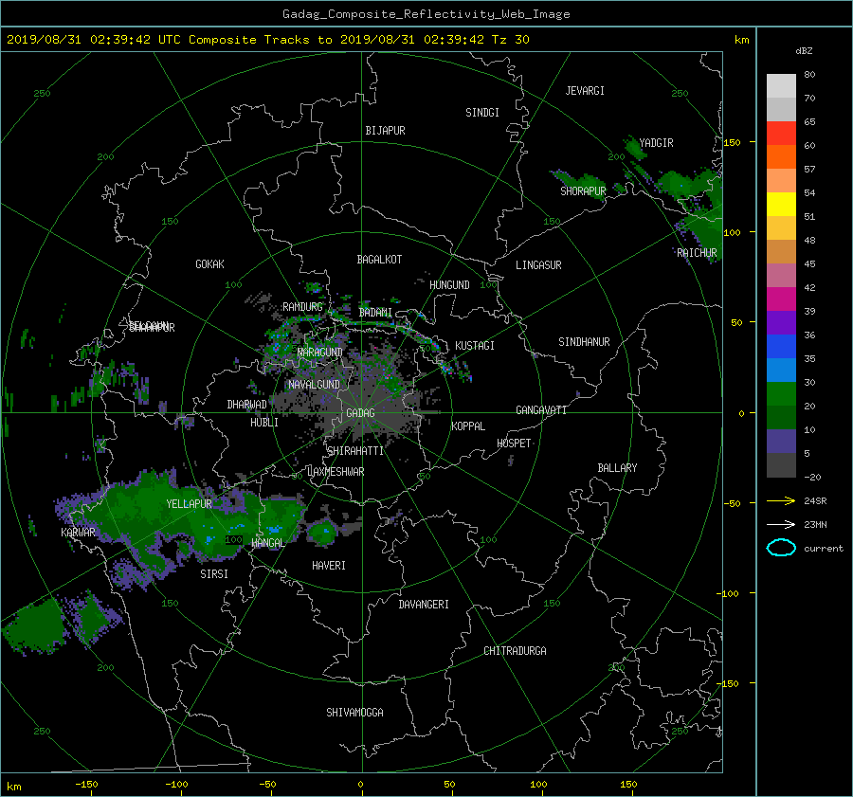Screen dimensions: 853x797
Task: Click the cyan current ellipse legend symbol
Action: pyautogui.click(x=781, y=548)
